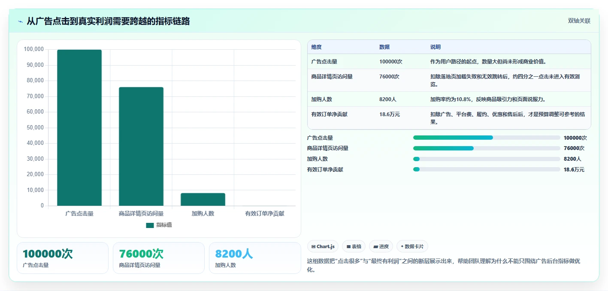Open the 数据卡片 tag
The height and width of the screenshot is (291, 608).
[412, 246]
